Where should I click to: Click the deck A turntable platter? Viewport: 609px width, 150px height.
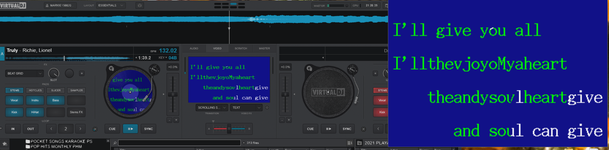click(x=130, y=92)
